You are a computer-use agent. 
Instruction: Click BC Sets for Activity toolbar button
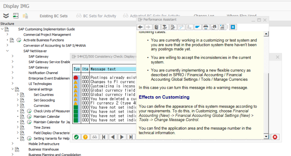(96, 16)
